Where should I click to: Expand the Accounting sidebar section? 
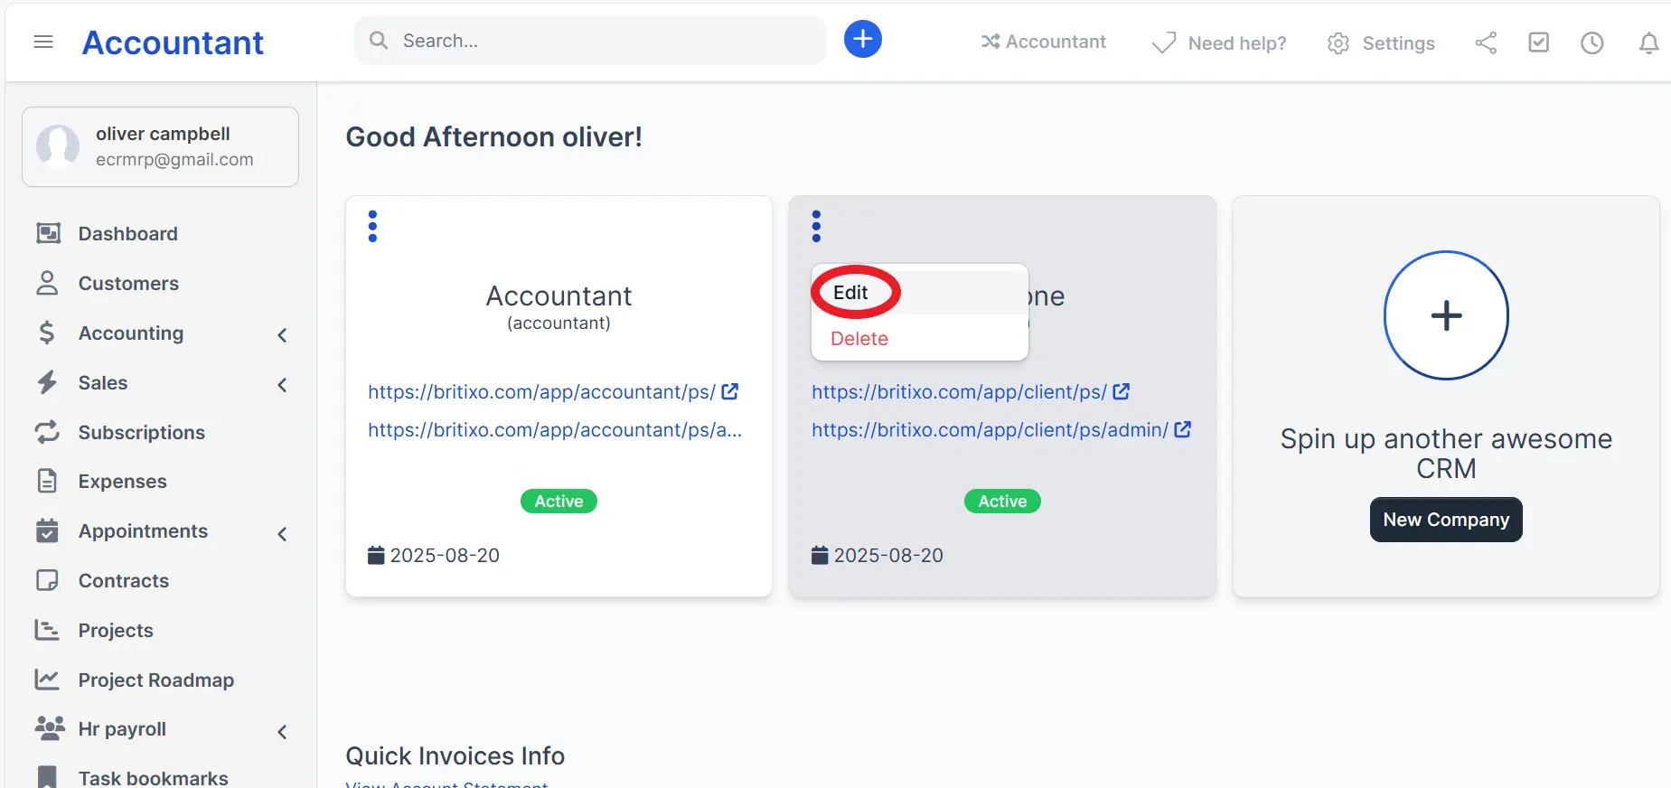pyautogui.click(x=281, y=334)
